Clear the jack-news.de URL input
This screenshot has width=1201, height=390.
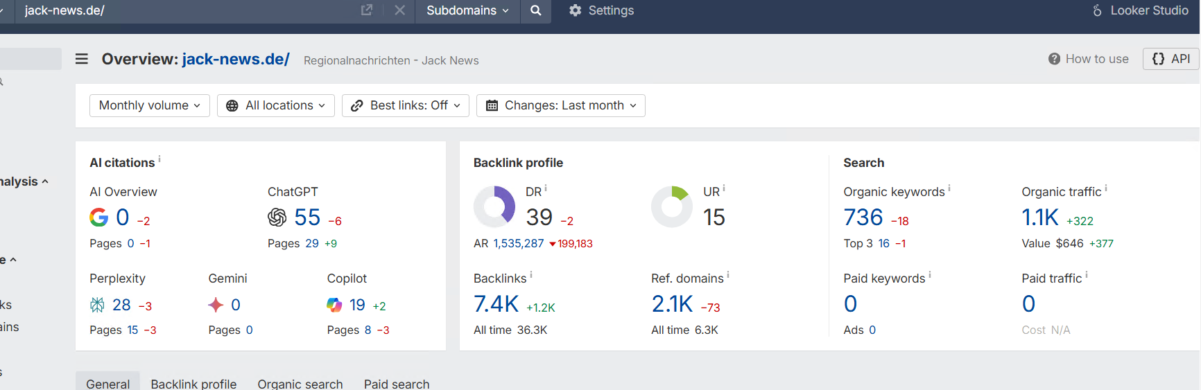pos(399,10)
